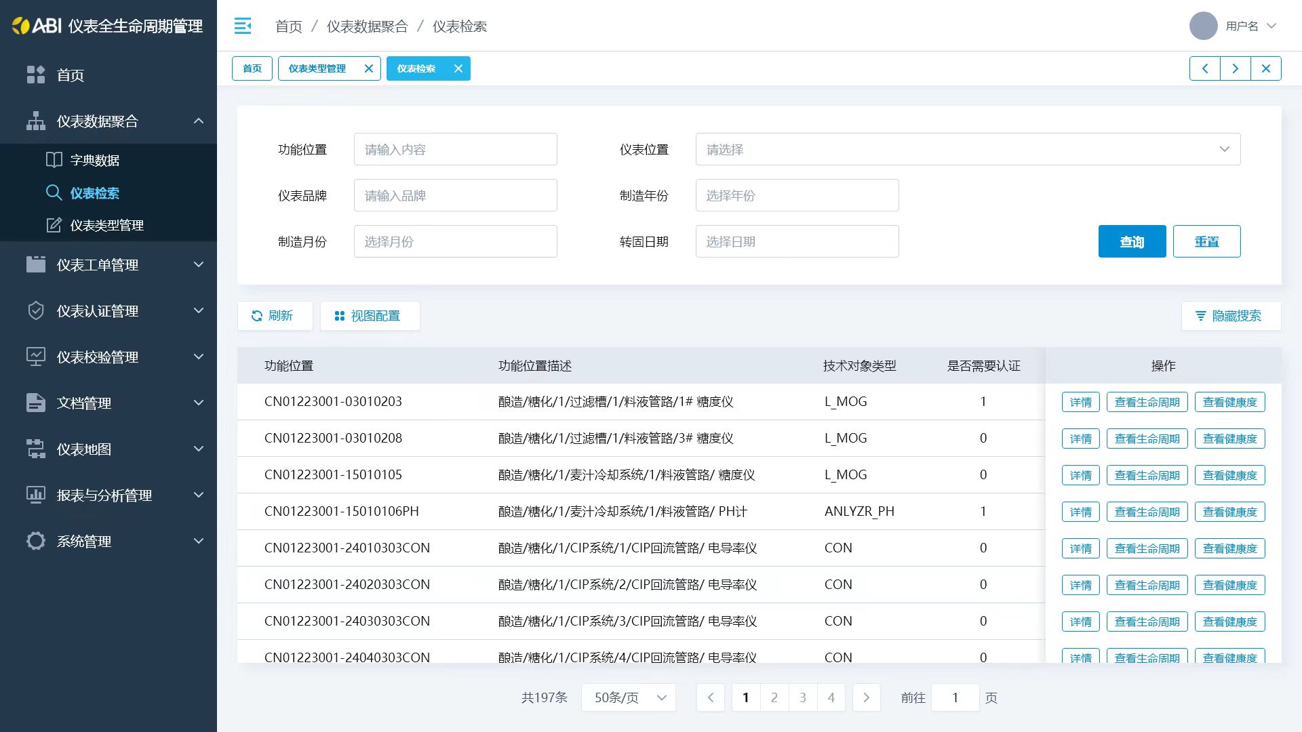Focus the 功能位置 input field

pos(455,149)
